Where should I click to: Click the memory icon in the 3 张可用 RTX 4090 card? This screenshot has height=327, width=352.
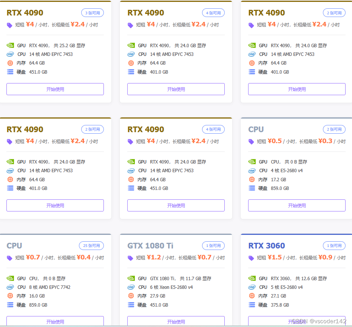tap(10, 63)
